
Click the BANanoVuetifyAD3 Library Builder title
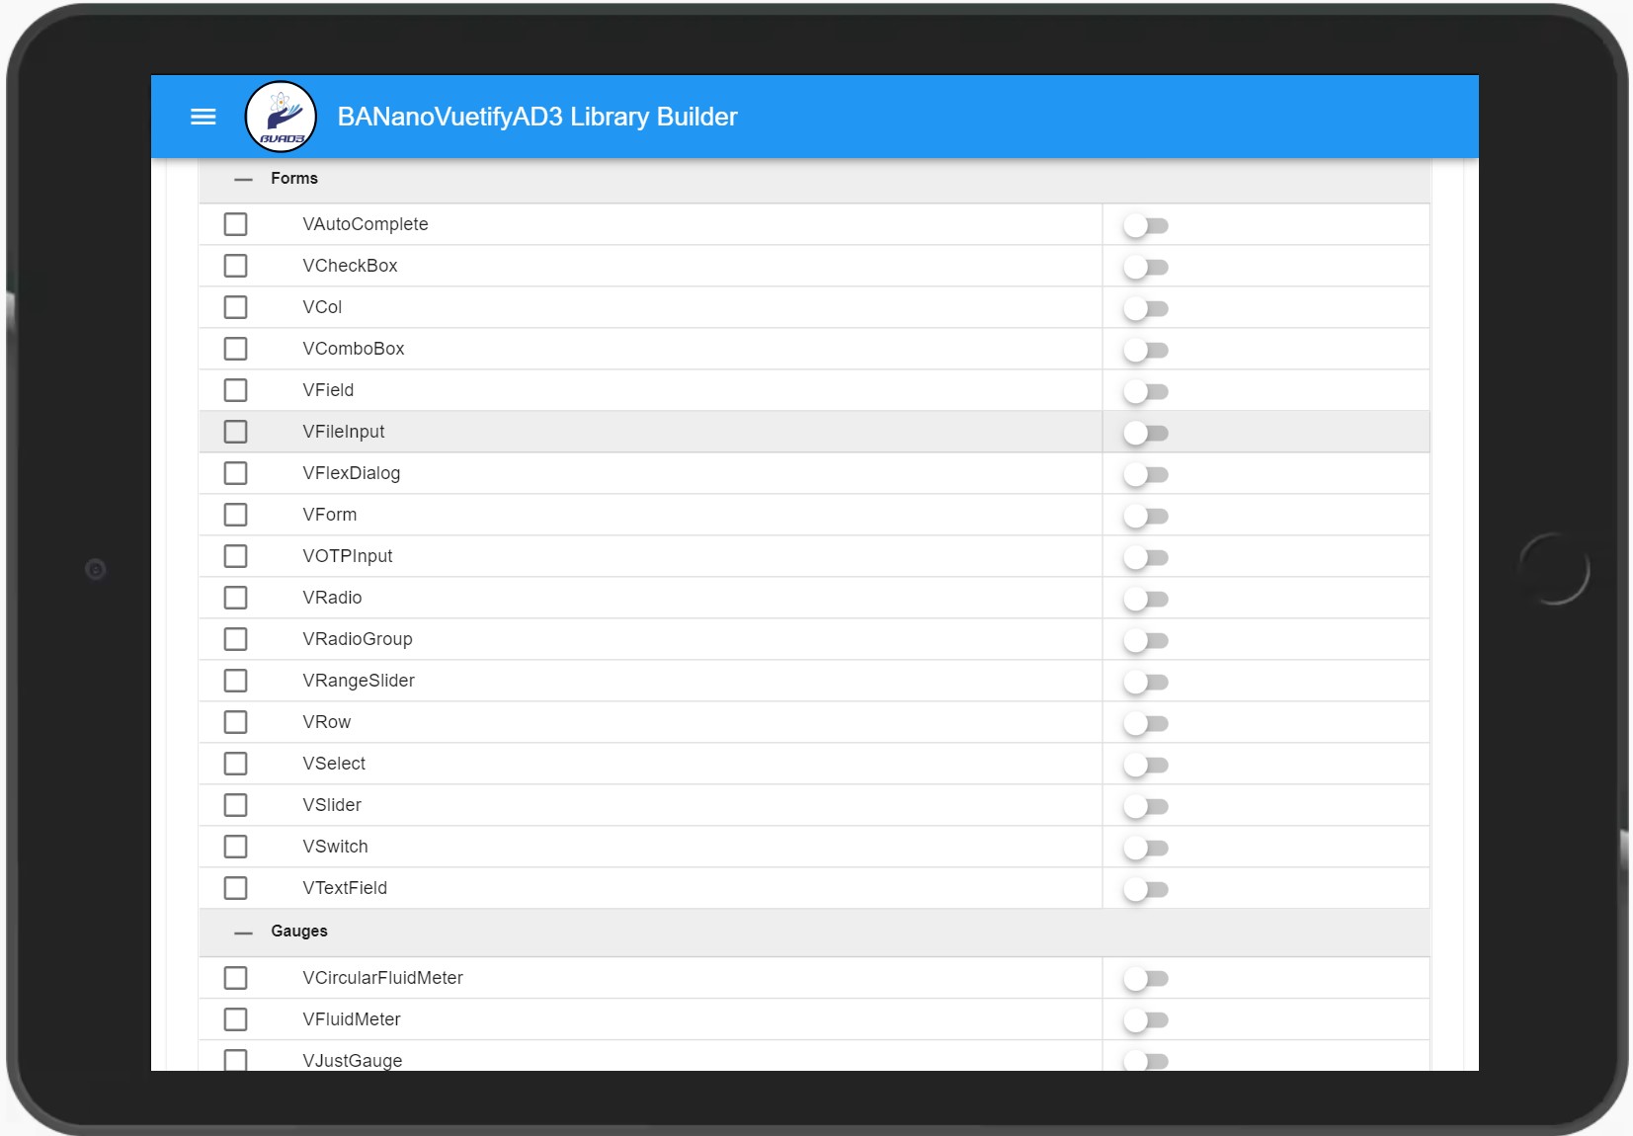pyautogui.click(x=537, y=116)
